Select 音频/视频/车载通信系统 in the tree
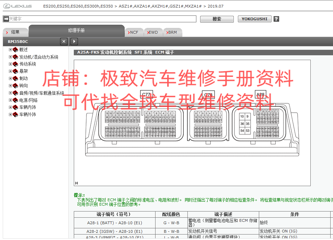 pos(42,93)
